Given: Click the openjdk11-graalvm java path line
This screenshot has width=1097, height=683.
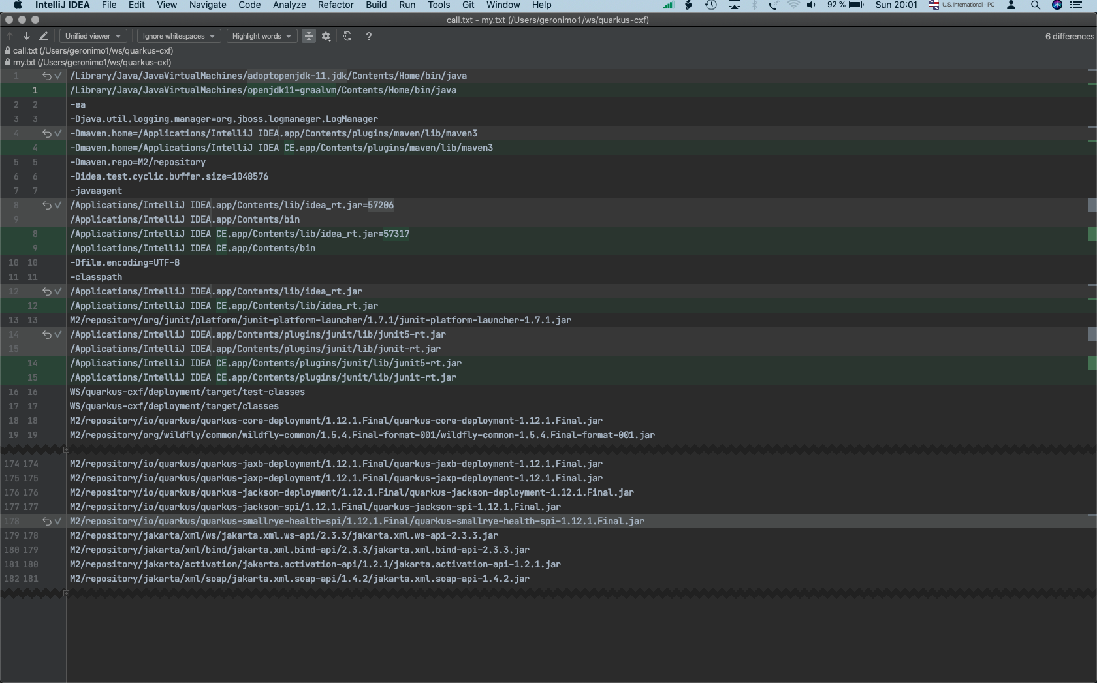Looking at the screenshot, I should tap(263, 90).
